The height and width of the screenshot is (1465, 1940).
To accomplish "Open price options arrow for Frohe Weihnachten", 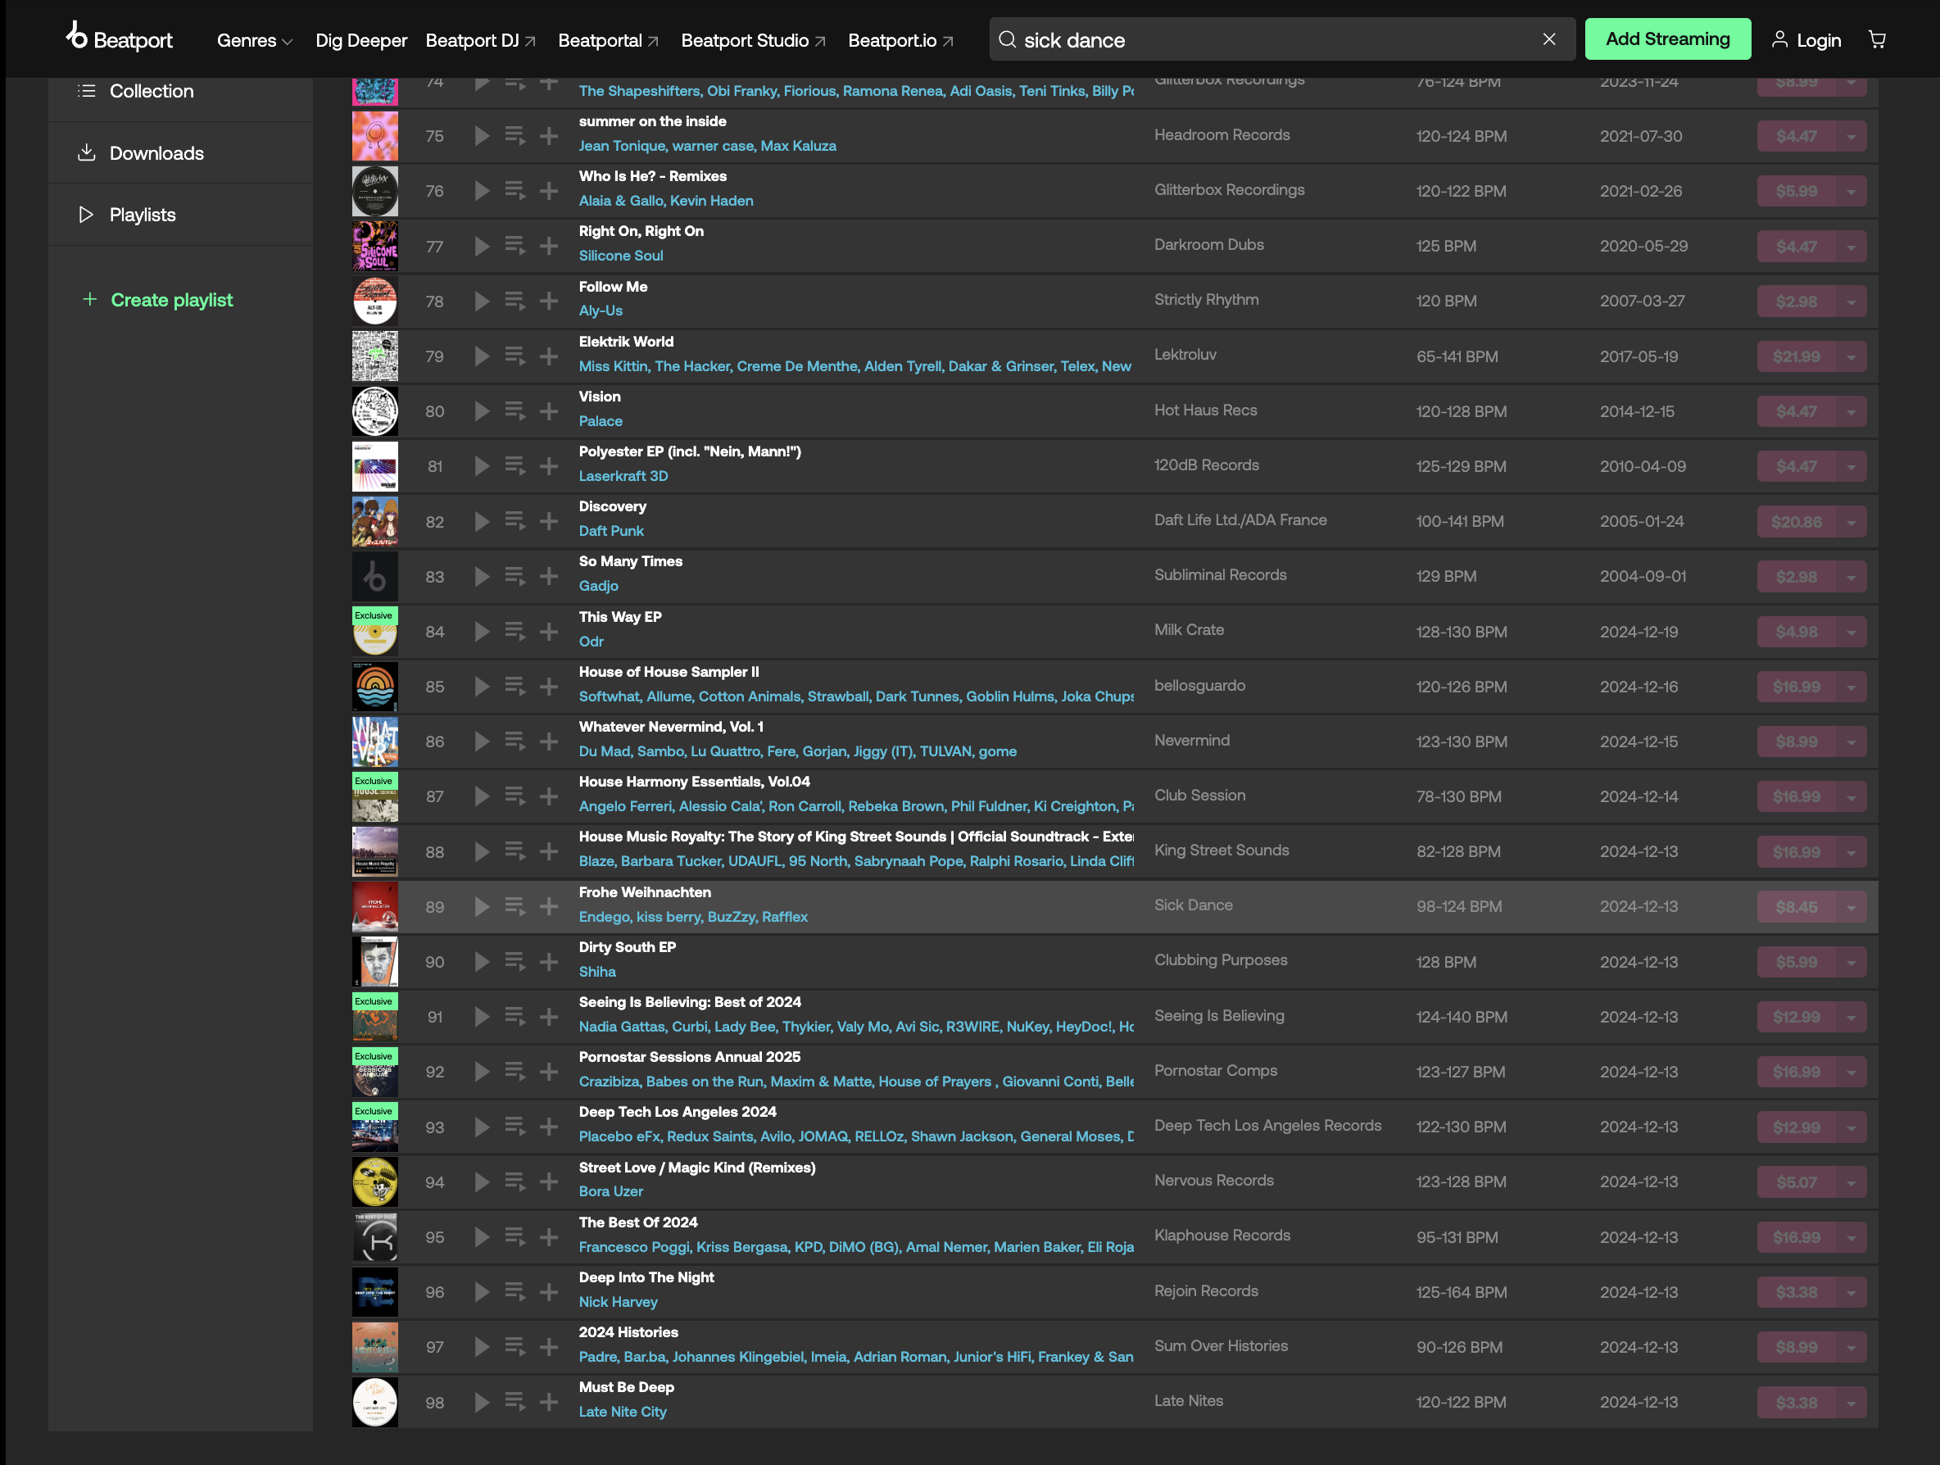I will (x=1852, y=907).
